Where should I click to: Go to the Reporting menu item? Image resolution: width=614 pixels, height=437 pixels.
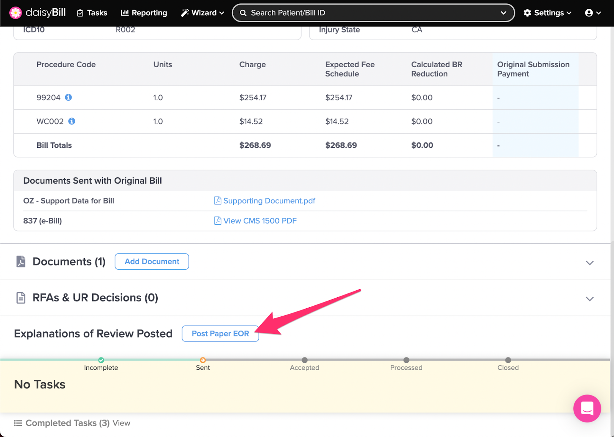(x=144, y=13)
